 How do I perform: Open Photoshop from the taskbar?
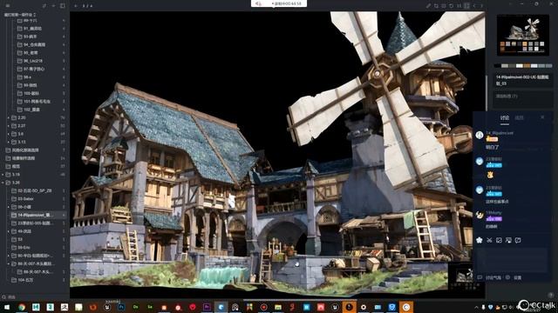[x=121, y=307]
